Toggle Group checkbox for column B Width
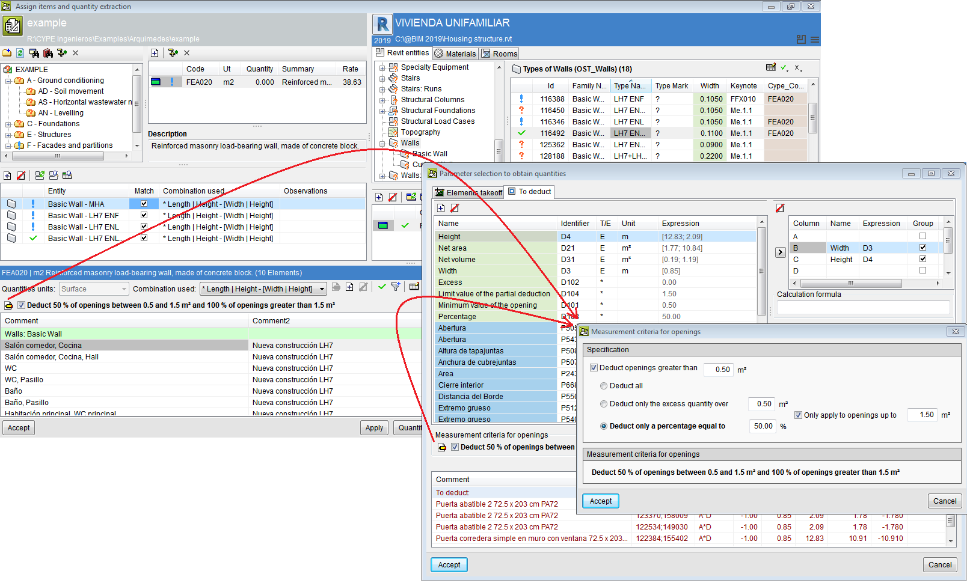 click(x=922, y=248)
